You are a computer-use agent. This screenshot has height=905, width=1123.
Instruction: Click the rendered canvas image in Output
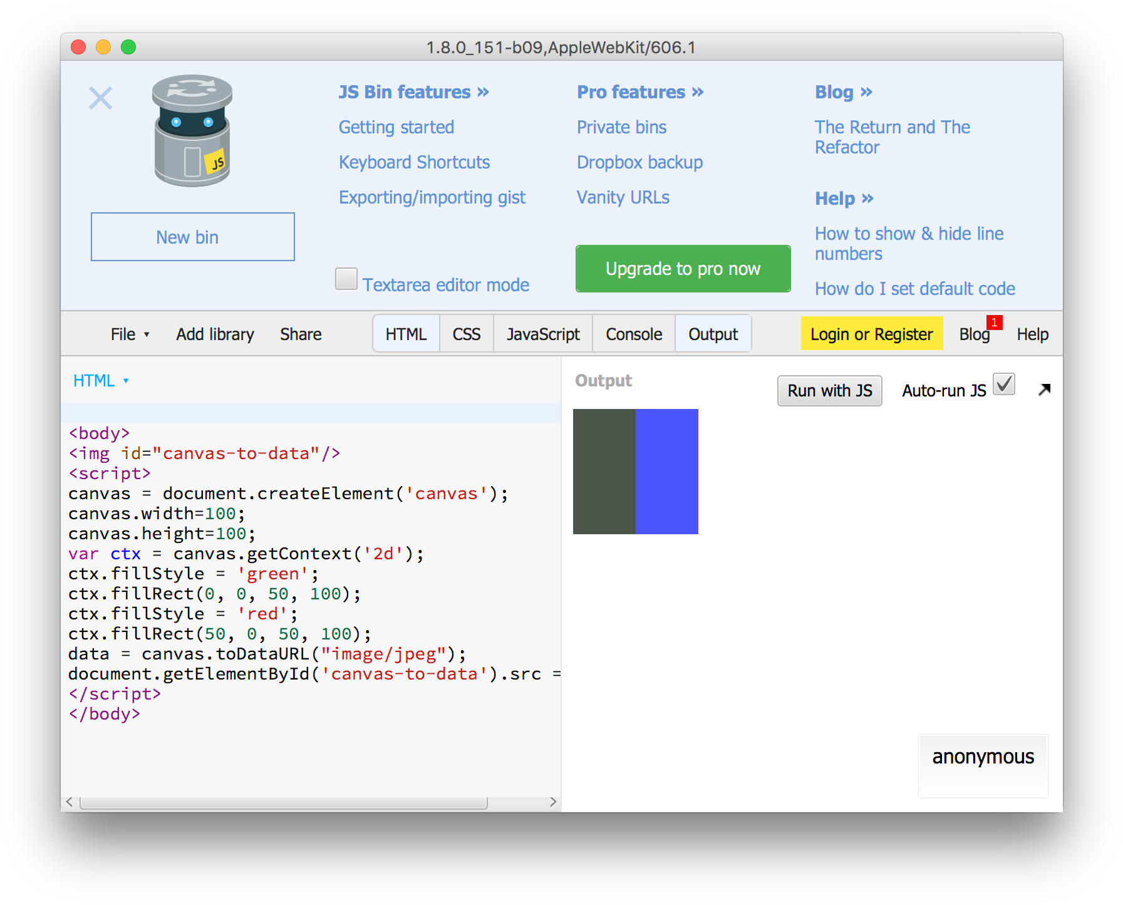coord(636,472)
